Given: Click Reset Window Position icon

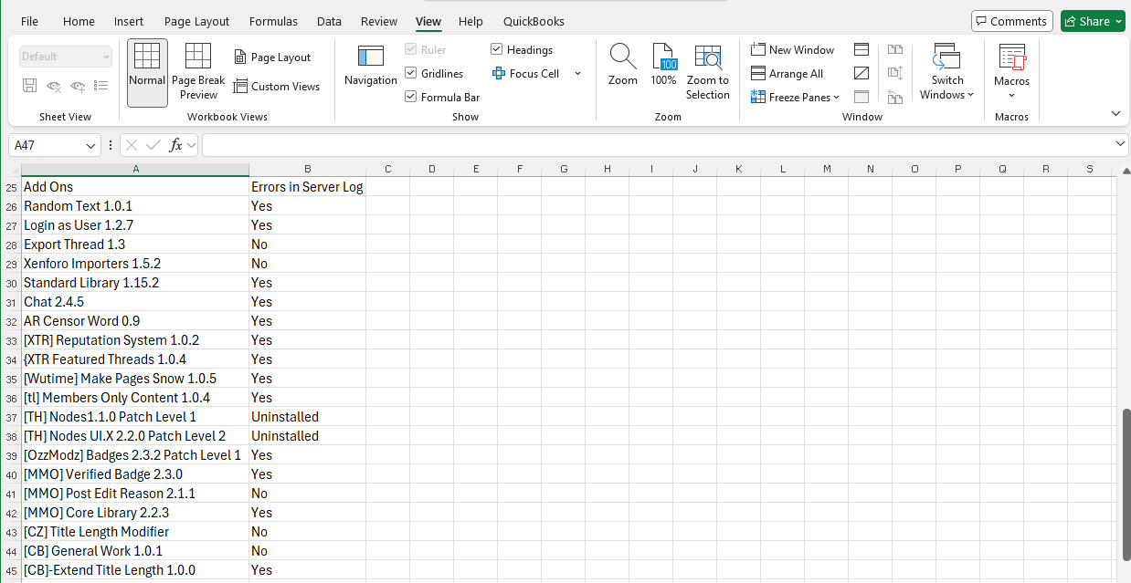Looking at the screenshot, I should [x=895, y=97].
